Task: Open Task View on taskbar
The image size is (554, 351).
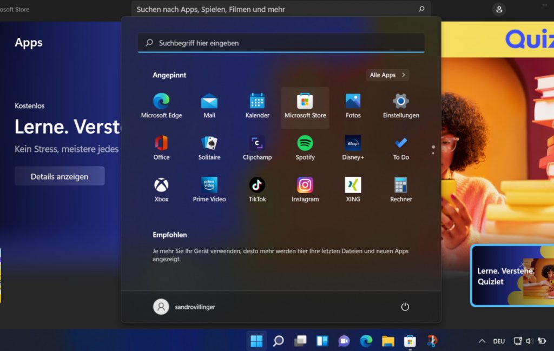Action: click(300, 341)
